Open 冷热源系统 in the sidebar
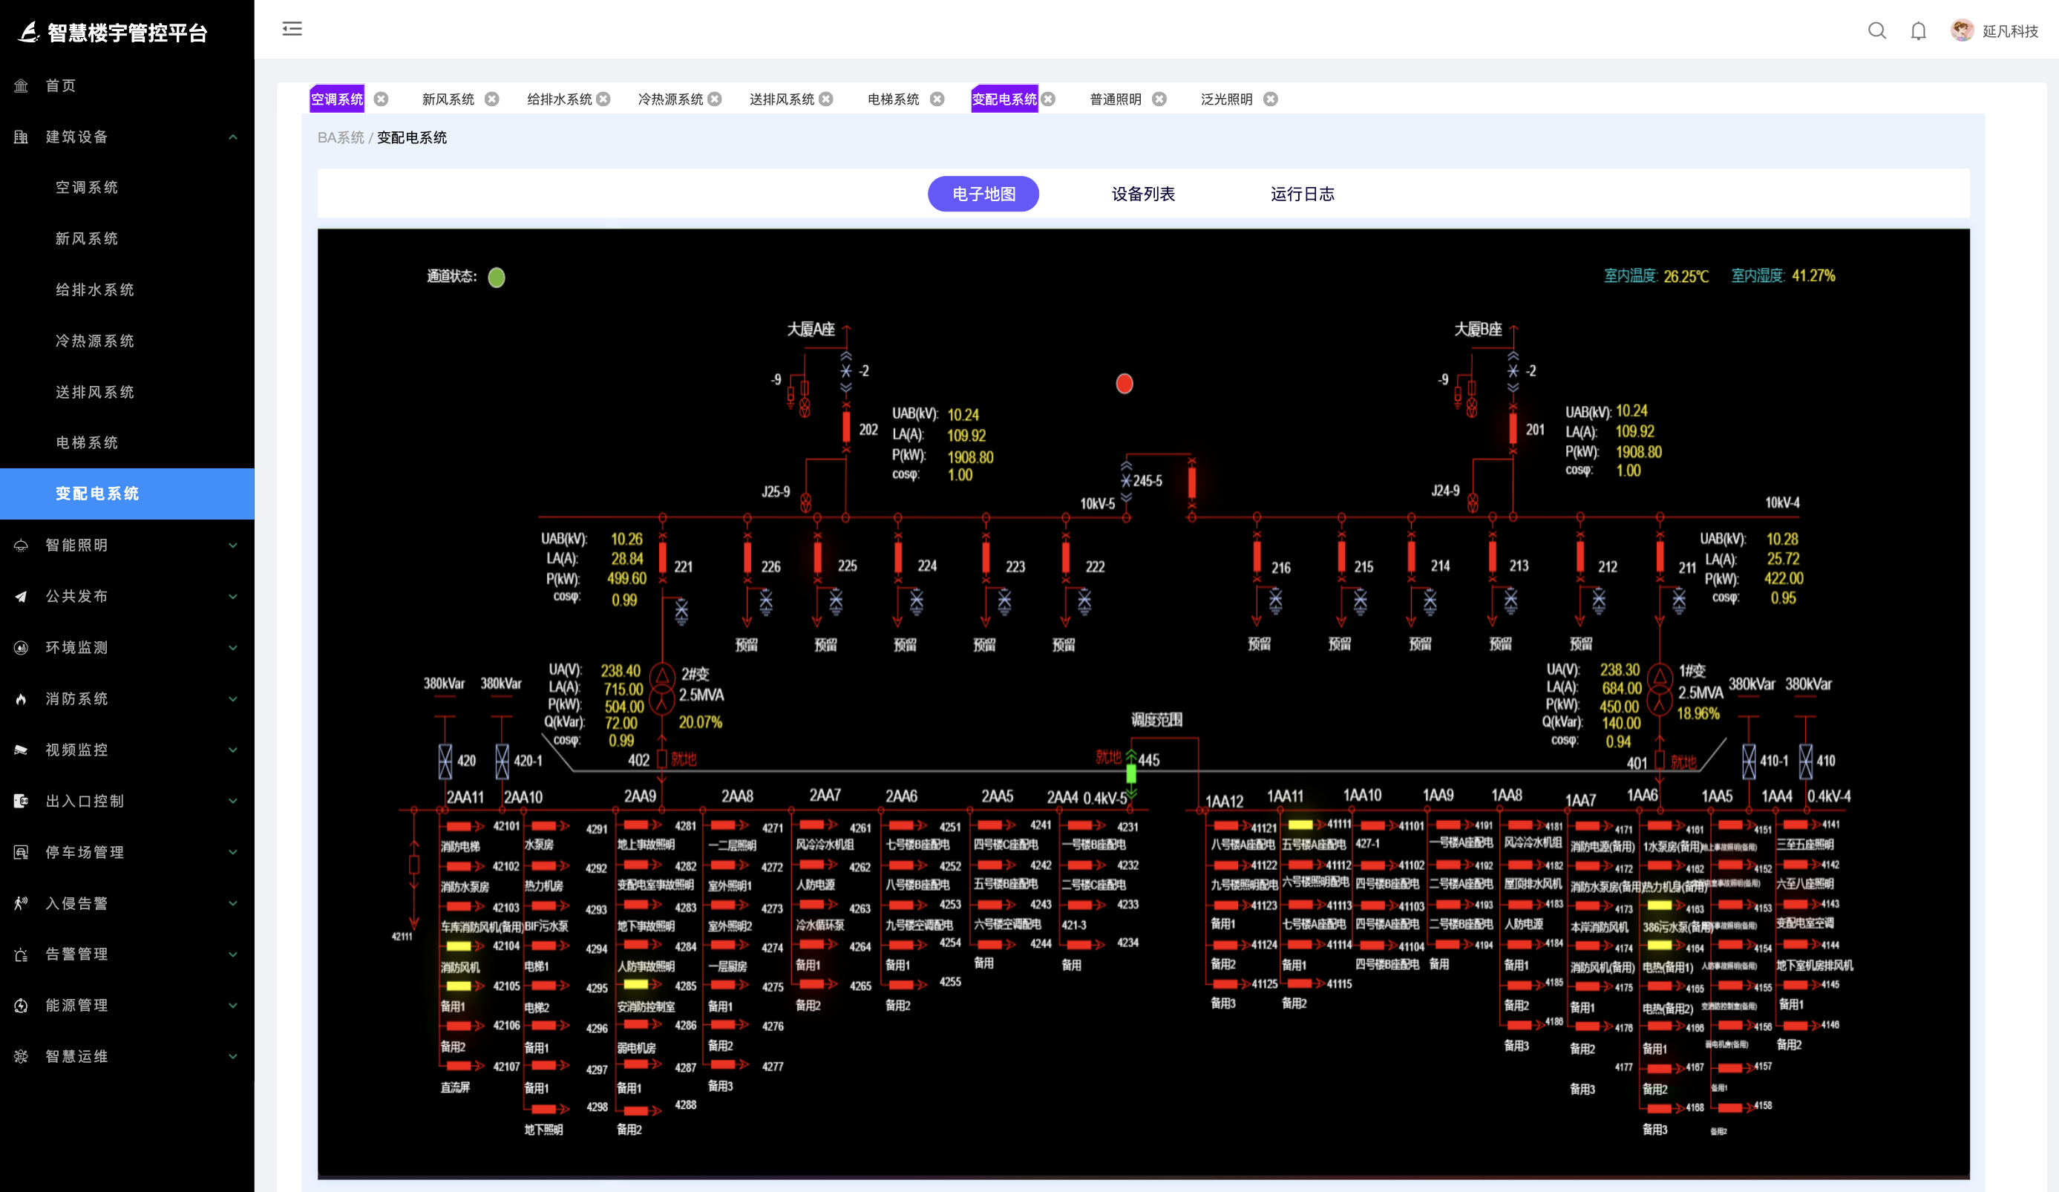The image size is (2059, 1192). pyautogui.click(x=95, y=341)
